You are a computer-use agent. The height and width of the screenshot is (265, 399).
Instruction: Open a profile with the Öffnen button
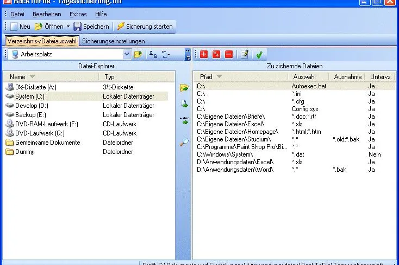click(49, 27)
